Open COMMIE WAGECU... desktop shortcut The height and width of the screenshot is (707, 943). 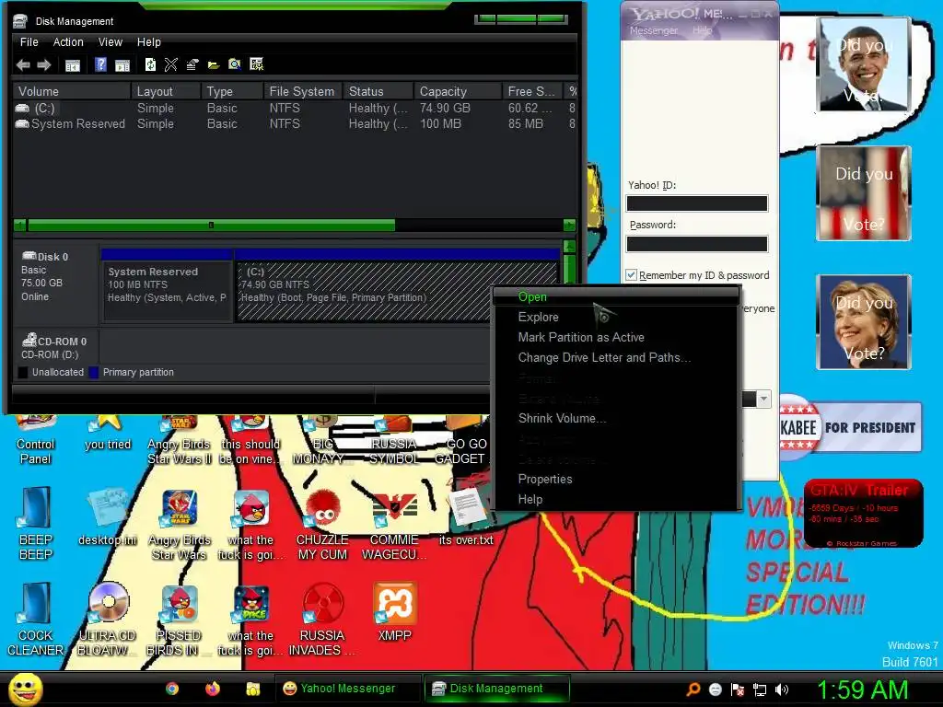click(394, 524)
